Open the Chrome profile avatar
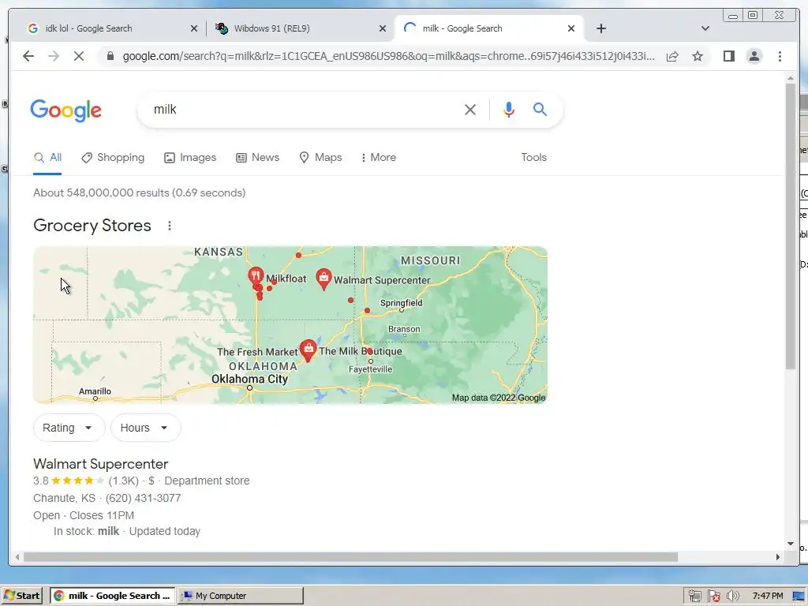Image resolution: width=808 pixels, height=606 pixels. (x=754, y=56)
